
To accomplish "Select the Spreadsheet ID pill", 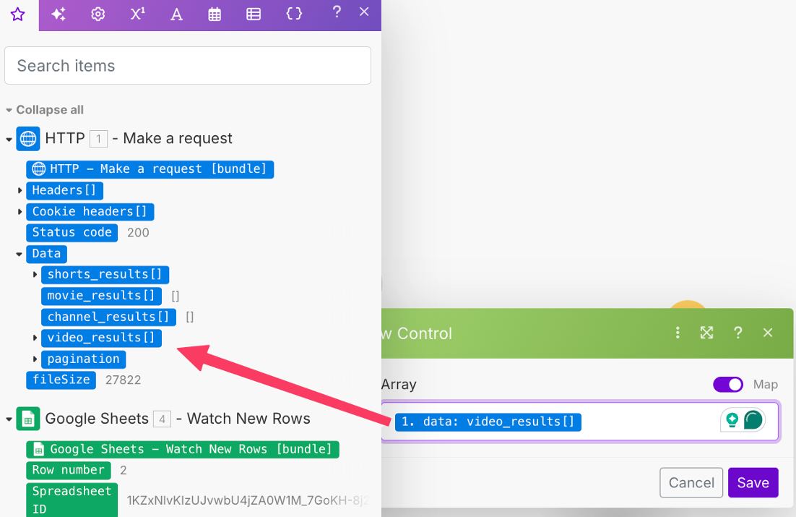I will [72, 500].
